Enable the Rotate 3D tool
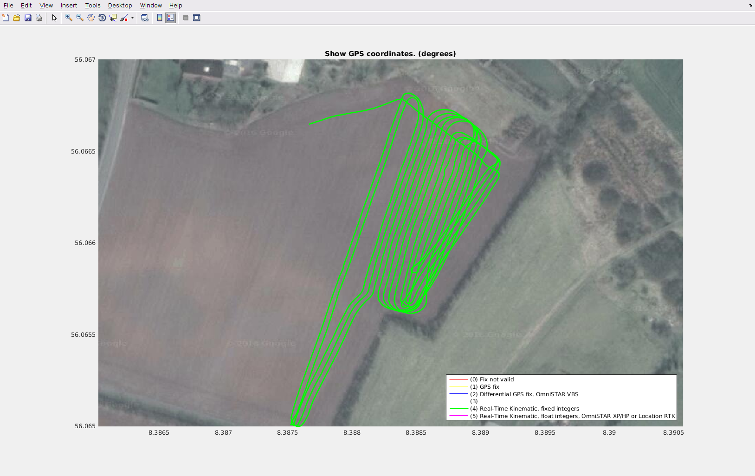This screenshot has height=476, width=755. [x=102, y=18]
